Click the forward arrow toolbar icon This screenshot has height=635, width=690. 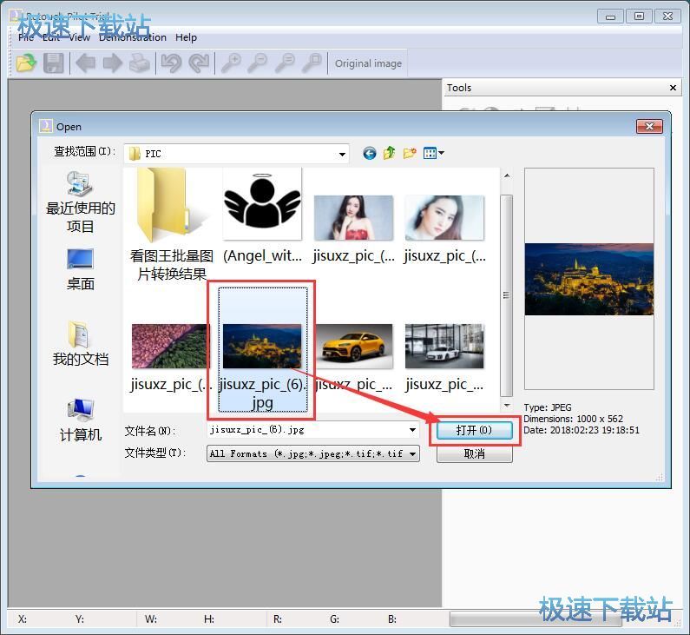(x=113, y=63)
